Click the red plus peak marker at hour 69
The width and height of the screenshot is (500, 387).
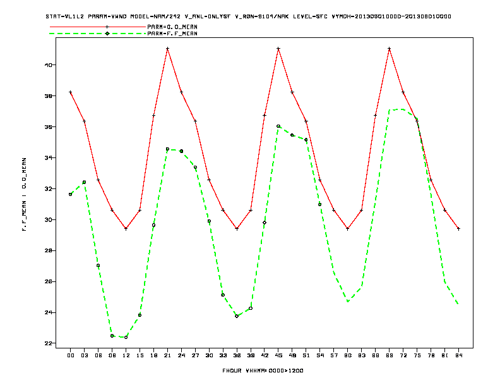pos(390,49)
